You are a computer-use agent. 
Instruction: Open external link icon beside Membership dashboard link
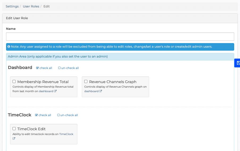pyautogui.click(x=55, y=91)
